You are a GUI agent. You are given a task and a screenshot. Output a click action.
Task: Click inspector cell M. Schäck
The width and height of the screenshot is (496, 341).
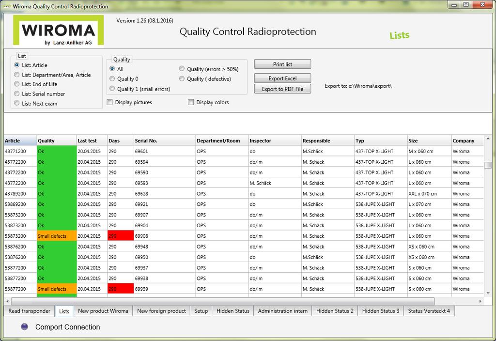[275, 183]
